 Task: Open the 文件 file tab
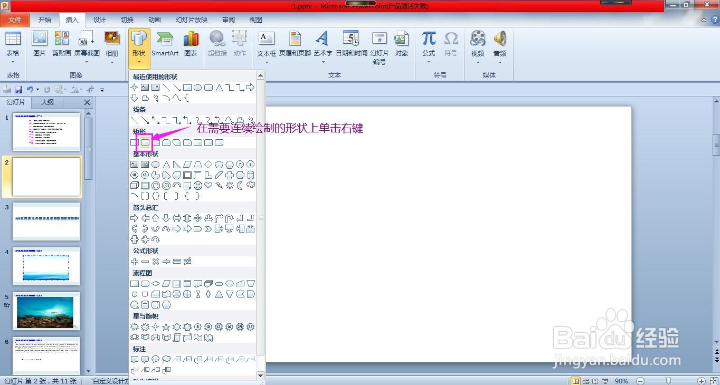point(15,20)
